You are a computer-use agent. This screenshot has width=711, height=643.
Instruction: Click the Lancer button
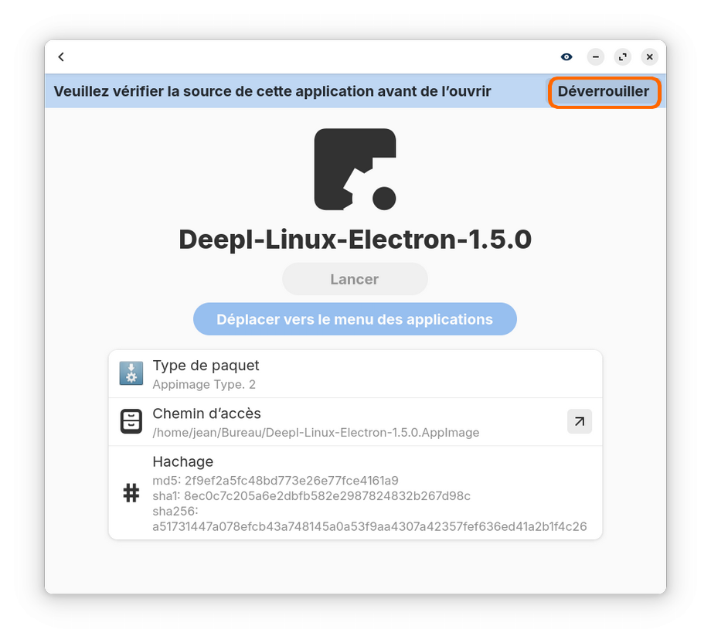coord(355,279)
